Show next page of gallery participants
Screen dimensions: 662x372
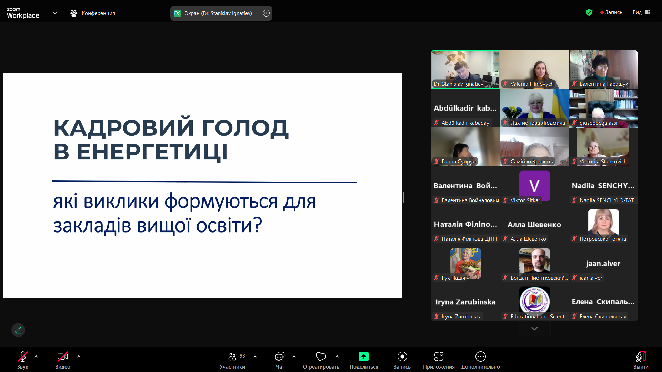pyautogui.click(x=534, y=329)
